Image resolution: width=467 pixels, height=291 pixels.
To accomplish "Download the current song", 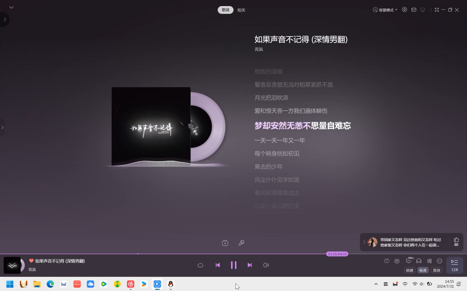I will coord(397,261).
